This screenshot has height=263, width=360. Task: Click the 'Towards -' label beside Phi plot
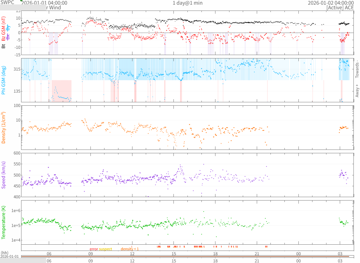(x=357, y=69)
